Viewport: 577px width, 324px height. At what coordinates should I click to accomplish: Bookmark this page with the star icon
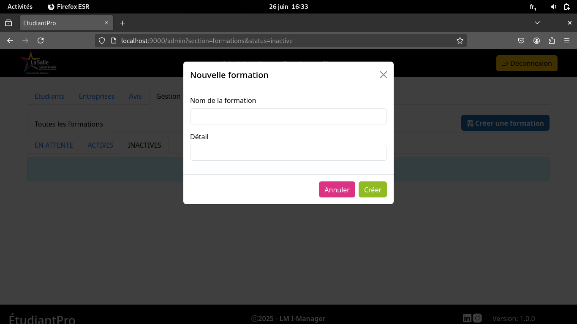(460, 40)
